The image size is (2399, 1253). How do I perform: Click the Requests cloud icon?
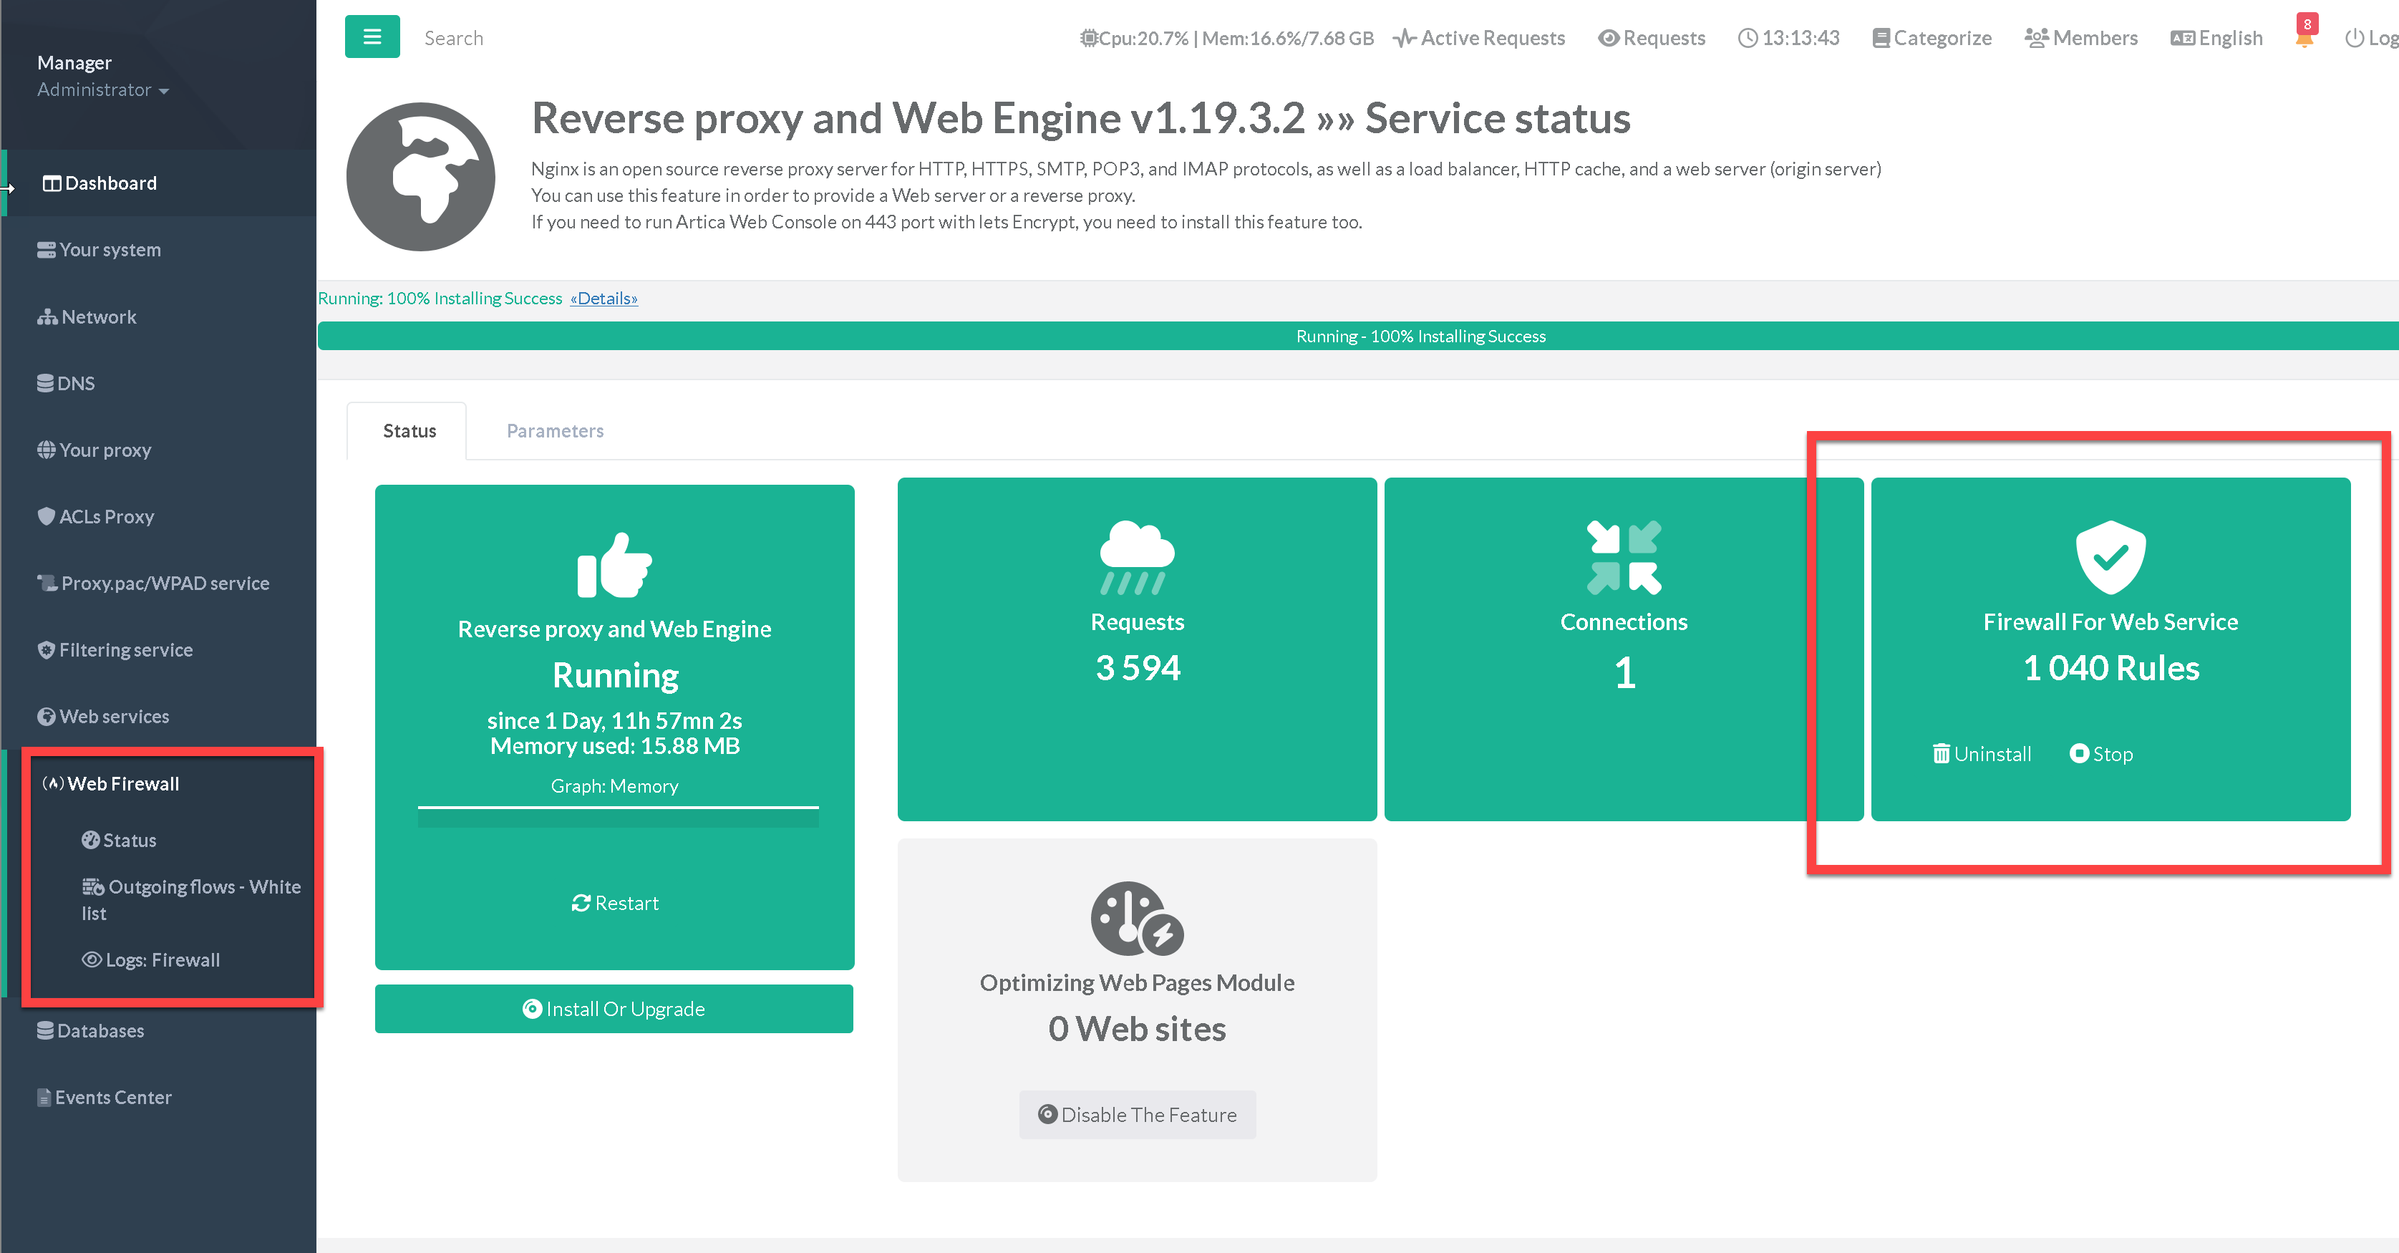click(1136, 557)
